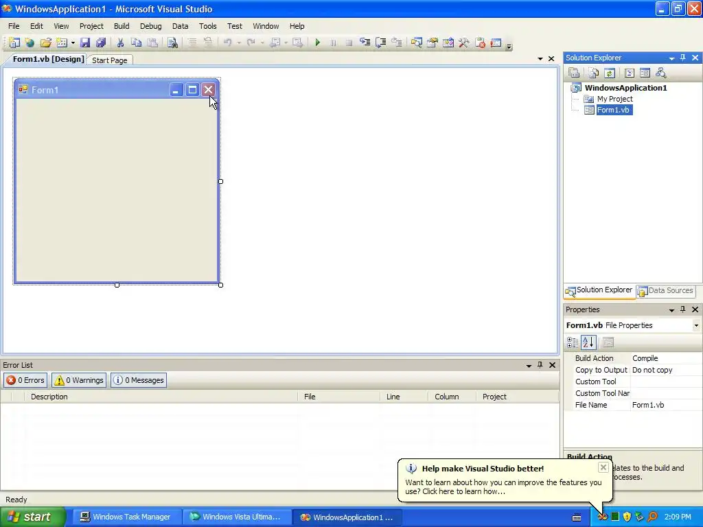Click the Stop Debugging square icon
Image resolution: width=703 pixels, height=527 pixels.
point(349,43)
